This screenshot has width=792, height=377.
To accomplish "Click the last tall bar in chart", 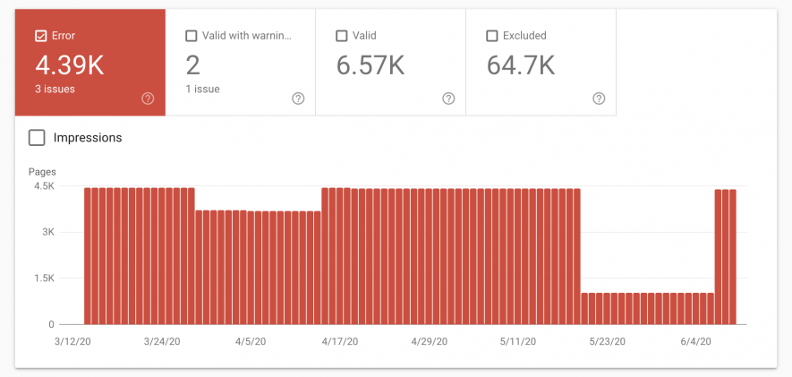I will pos(732,256).
